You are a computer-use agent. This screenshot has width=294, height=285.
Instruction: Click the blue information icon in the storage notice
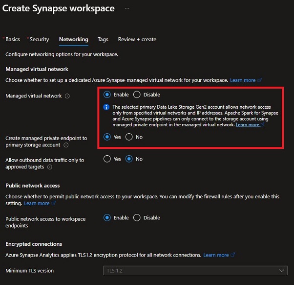107,107
